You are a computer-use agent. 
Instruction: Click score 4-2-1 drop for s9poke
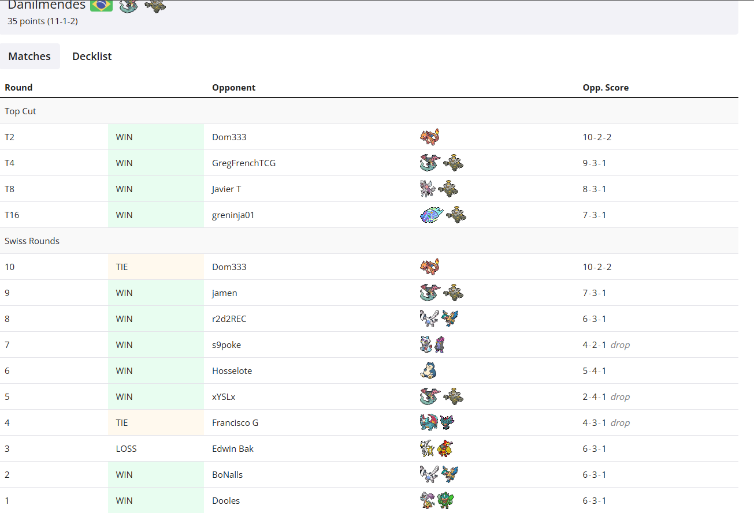click(606, 345)
